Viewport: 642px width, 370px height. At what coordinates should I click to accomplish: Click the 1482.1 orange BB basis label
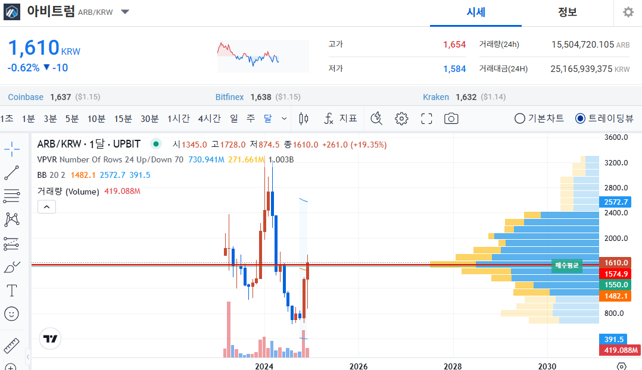pos(616,296)
